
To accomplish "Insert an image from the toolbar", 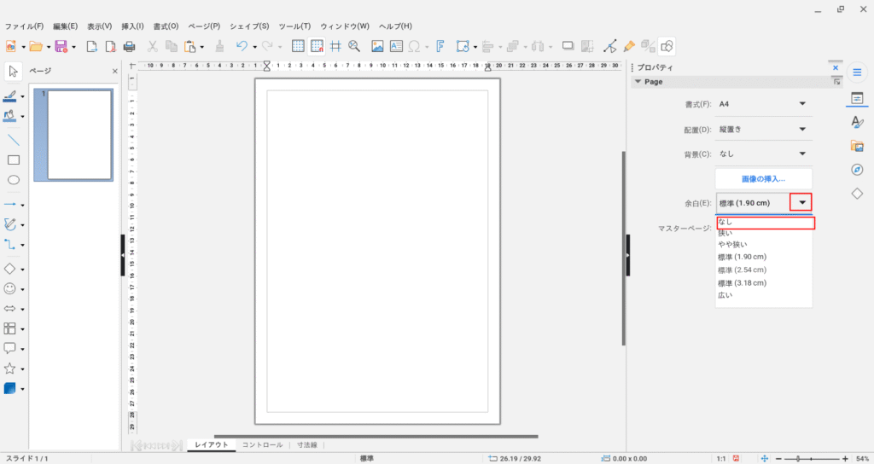I will (x=377, y=46).
